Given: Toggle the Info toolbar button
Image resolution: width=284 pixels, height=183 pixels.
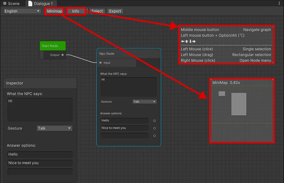Looking at the screenshot, I should pos(76,11).
